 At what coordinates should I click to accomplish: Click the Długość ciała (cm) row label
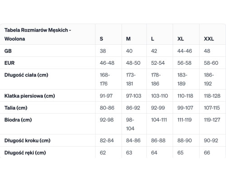(26, 75)
